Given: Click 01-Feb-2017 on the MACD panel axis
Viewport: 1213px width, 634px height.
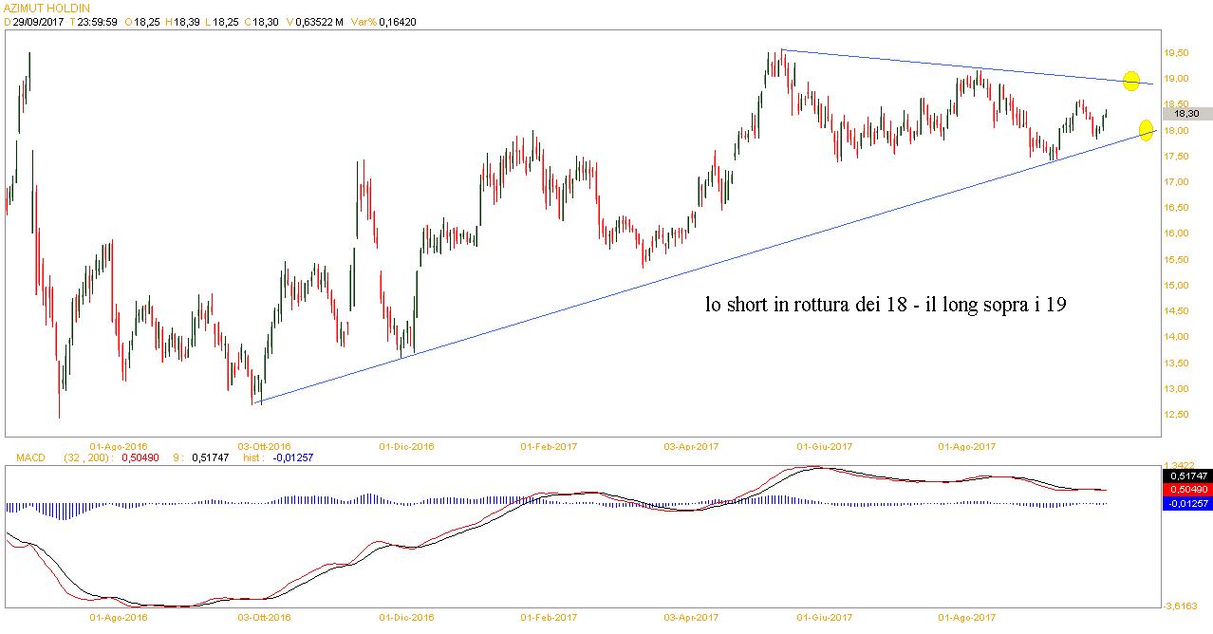Looking at the screenshot, I should click(549, 618).
